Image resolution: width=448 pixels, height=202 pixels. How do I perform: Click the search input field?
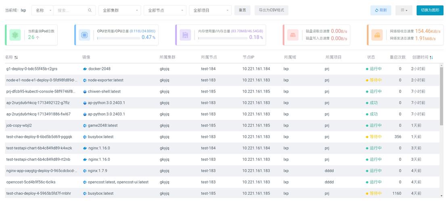(x=71, y=10)
